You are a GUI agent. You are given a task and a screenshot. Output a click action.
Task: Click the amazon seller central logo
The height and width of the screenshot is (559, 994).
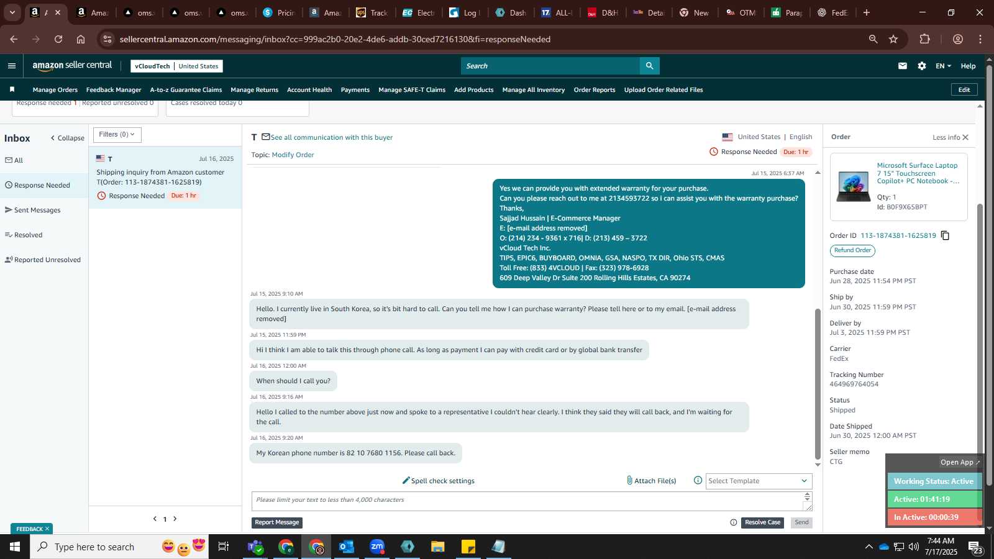(x=72, y=66)
